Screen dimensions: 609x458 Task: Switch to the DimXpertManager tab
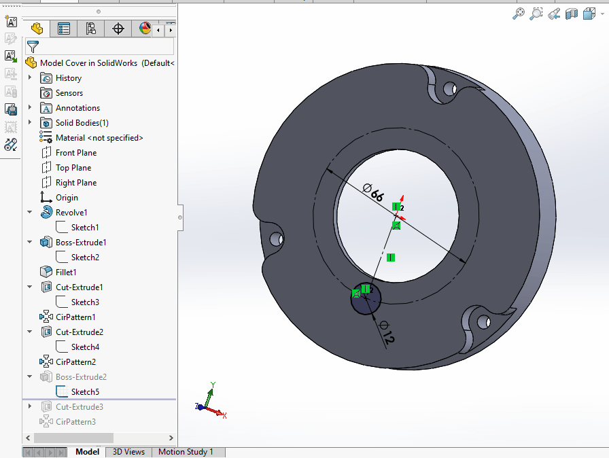[118, 29]
